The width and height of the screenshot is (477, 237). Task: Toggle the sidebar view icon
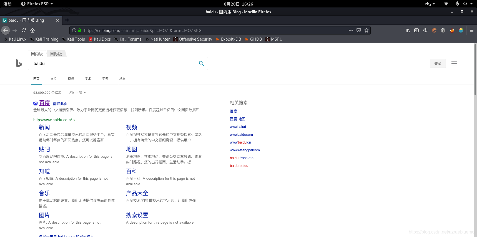coord(416,30)
